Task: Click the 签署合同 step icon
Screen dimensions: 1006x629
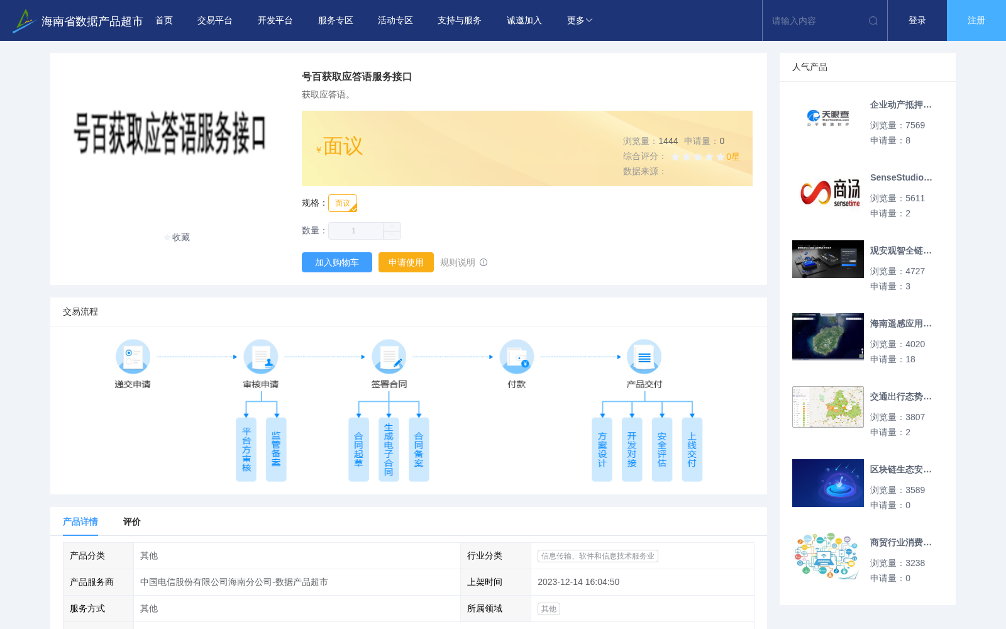Action: [389, 357]
